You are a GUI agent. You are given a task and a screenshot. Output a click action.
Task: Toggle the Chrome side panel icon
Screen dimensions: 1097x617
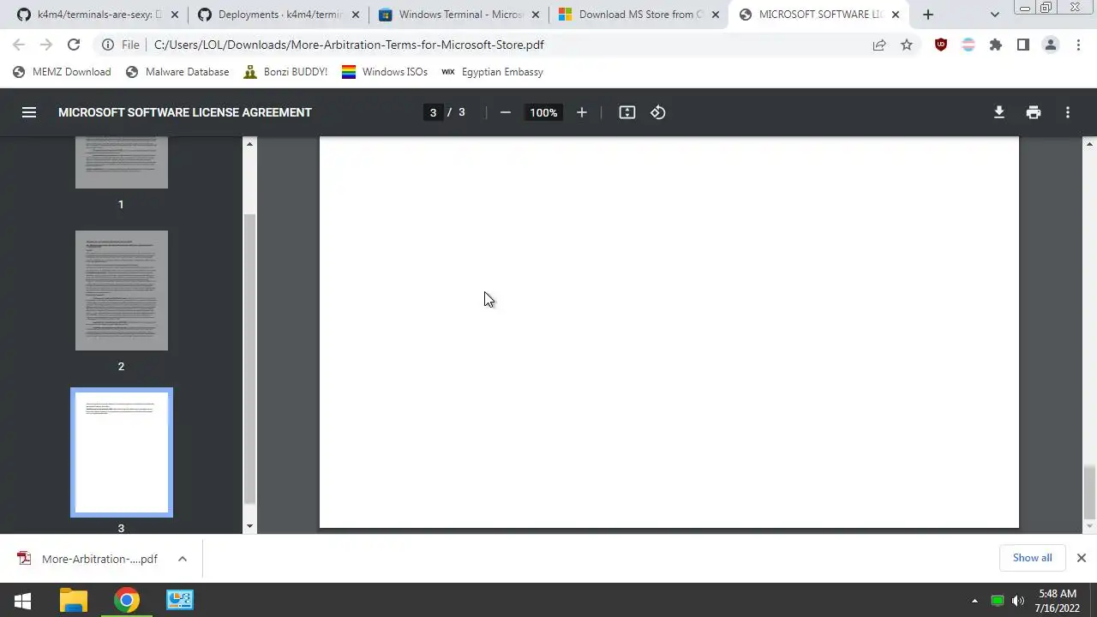pos(1023,45)
